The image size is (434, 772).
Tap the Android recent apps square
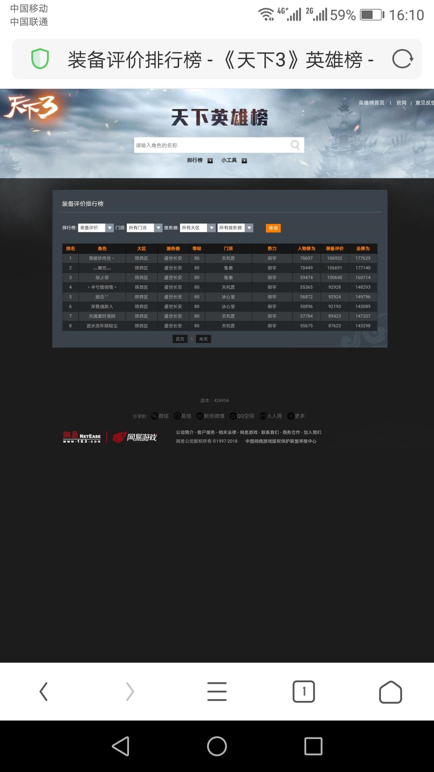313,746
